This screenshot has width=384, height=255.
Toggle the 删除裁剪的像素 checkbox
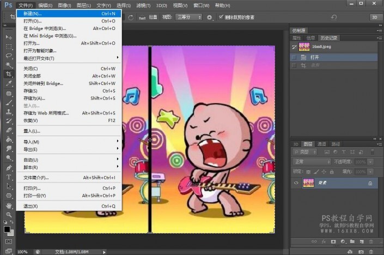[221, 17]
